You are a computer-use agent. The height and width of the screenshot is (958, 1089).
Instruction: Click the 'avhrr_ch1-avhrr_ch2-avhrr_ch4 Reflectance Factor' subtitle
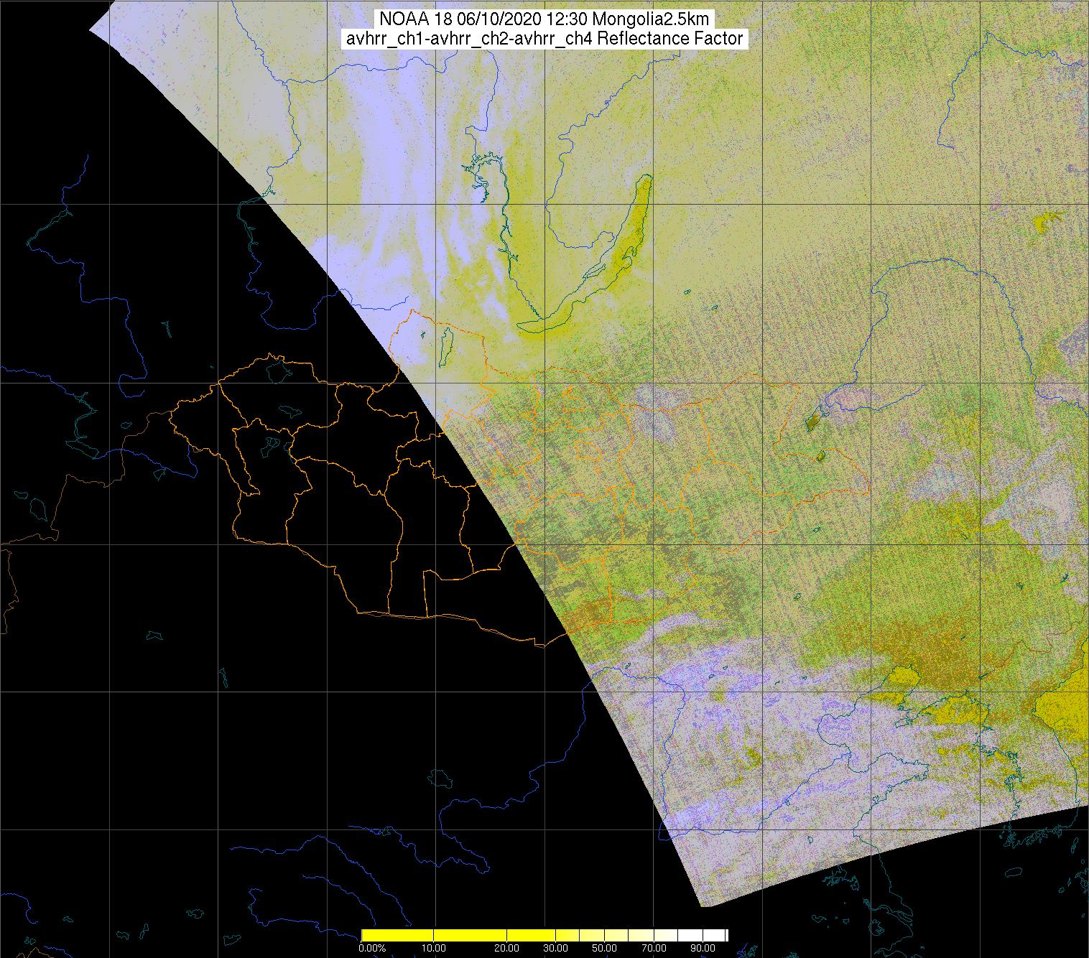pyautogui.click(x=544, y=38)
